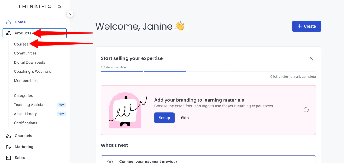The height and width of the screenshot is (163, 344).
Task: Click the "What's next" heading
Action: [114, 145]
